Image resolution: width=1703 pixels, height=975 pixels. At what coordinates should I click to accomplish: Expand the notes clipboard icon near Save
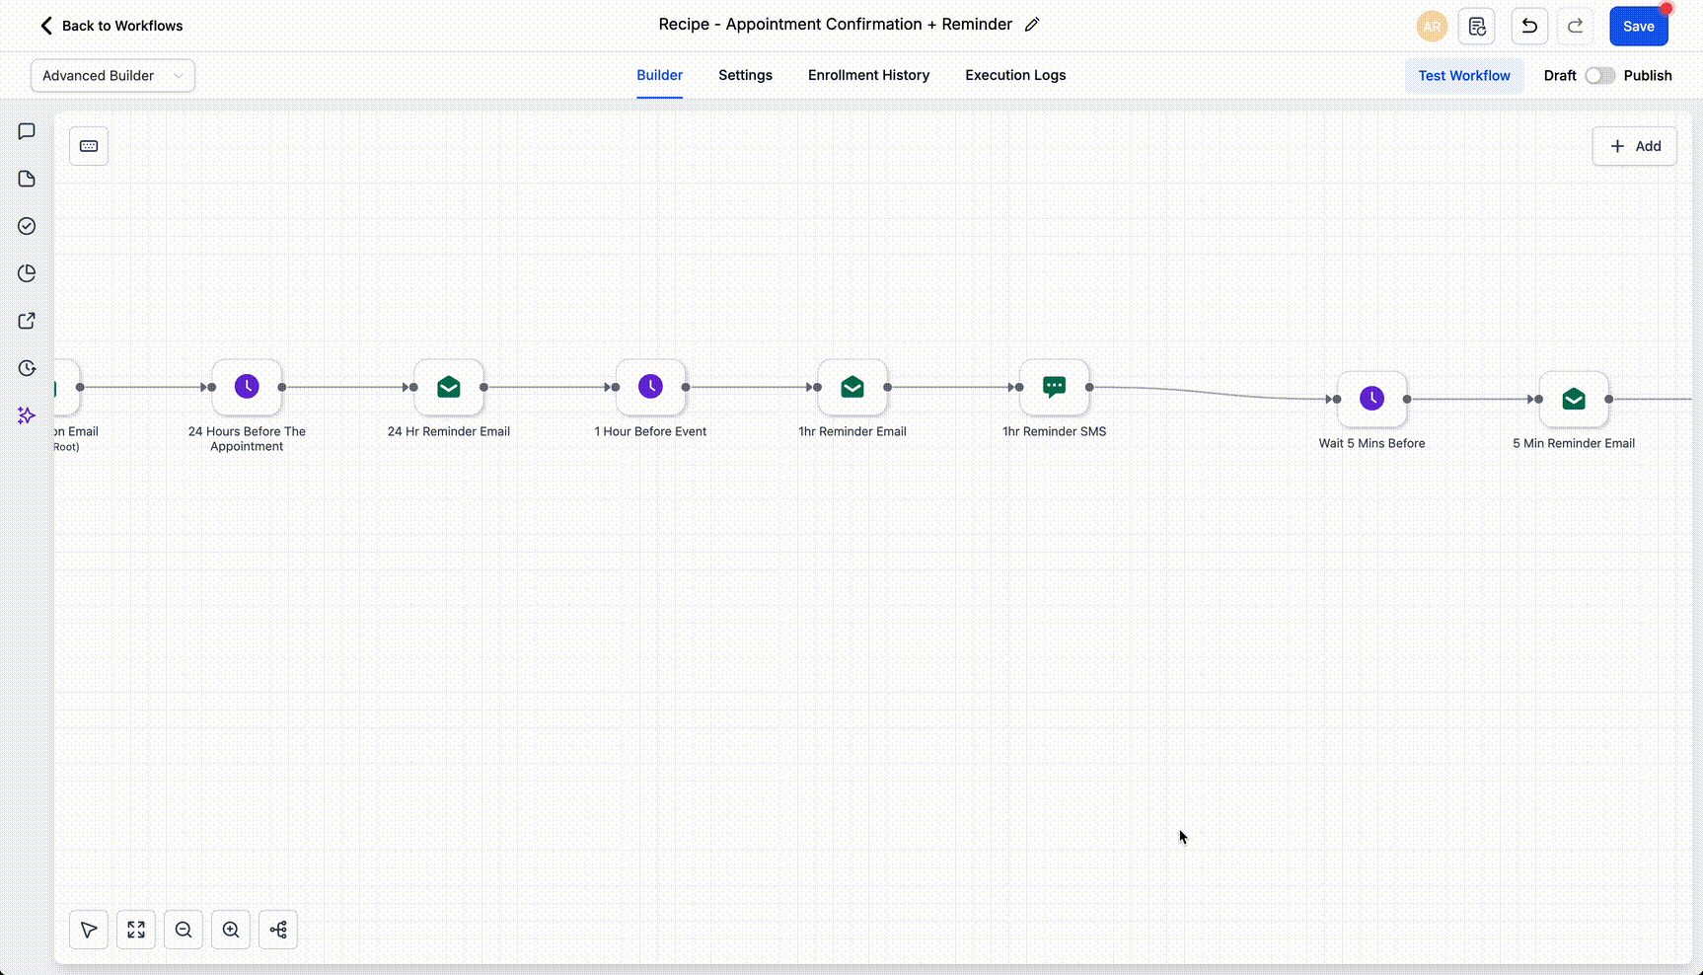click(x=1476, y=26)
